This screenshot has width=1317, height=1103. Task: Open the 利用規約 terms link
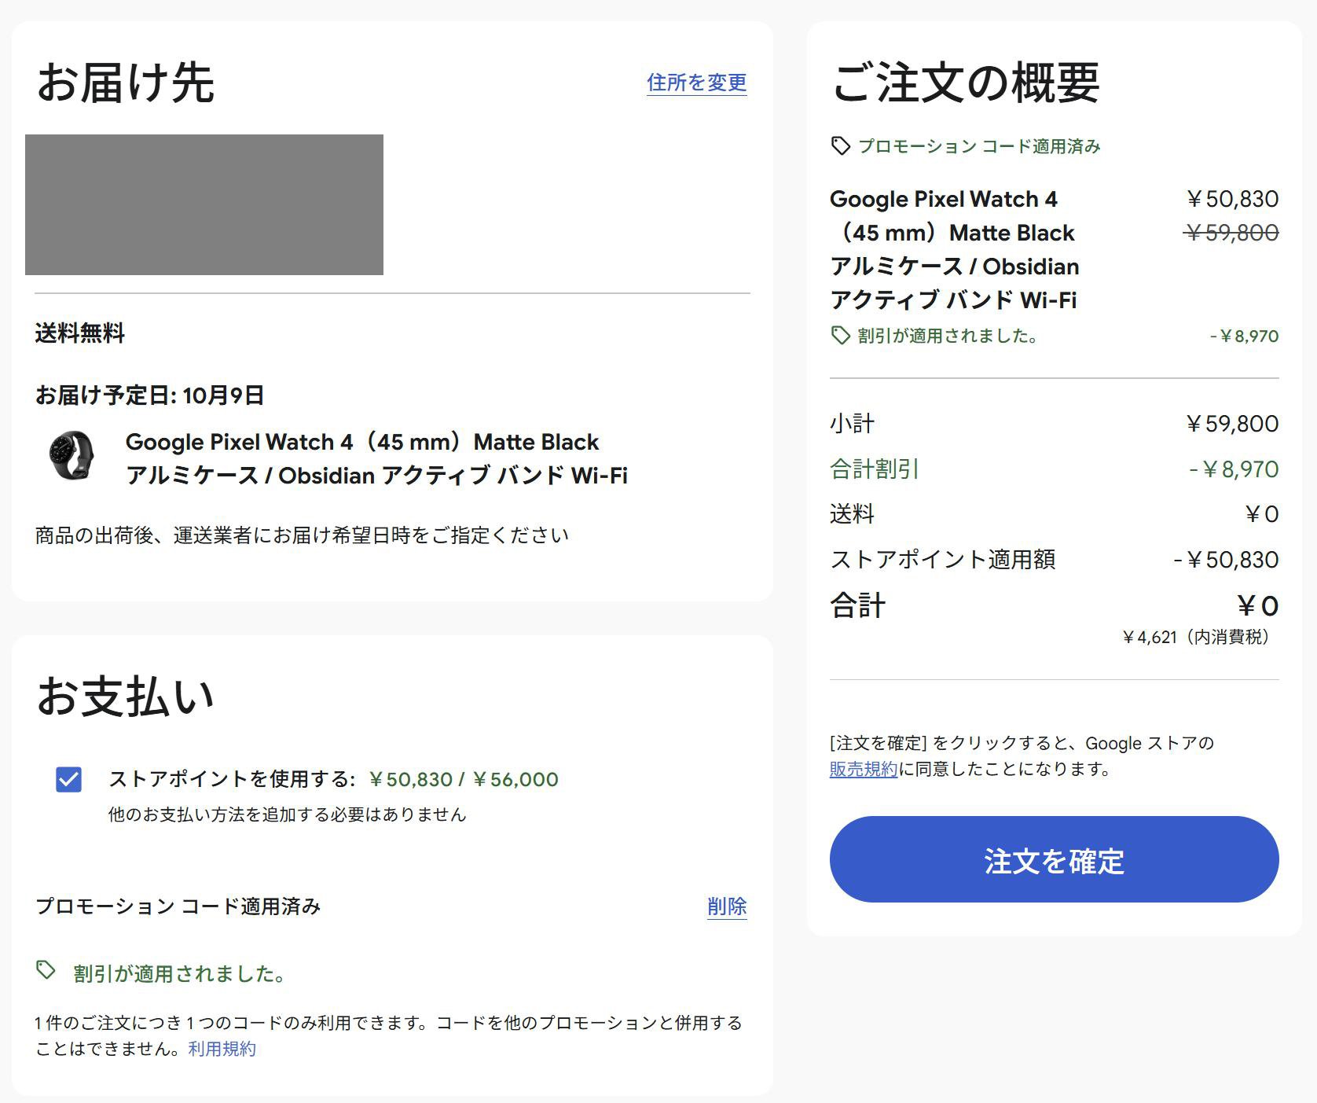(222, 1048)
